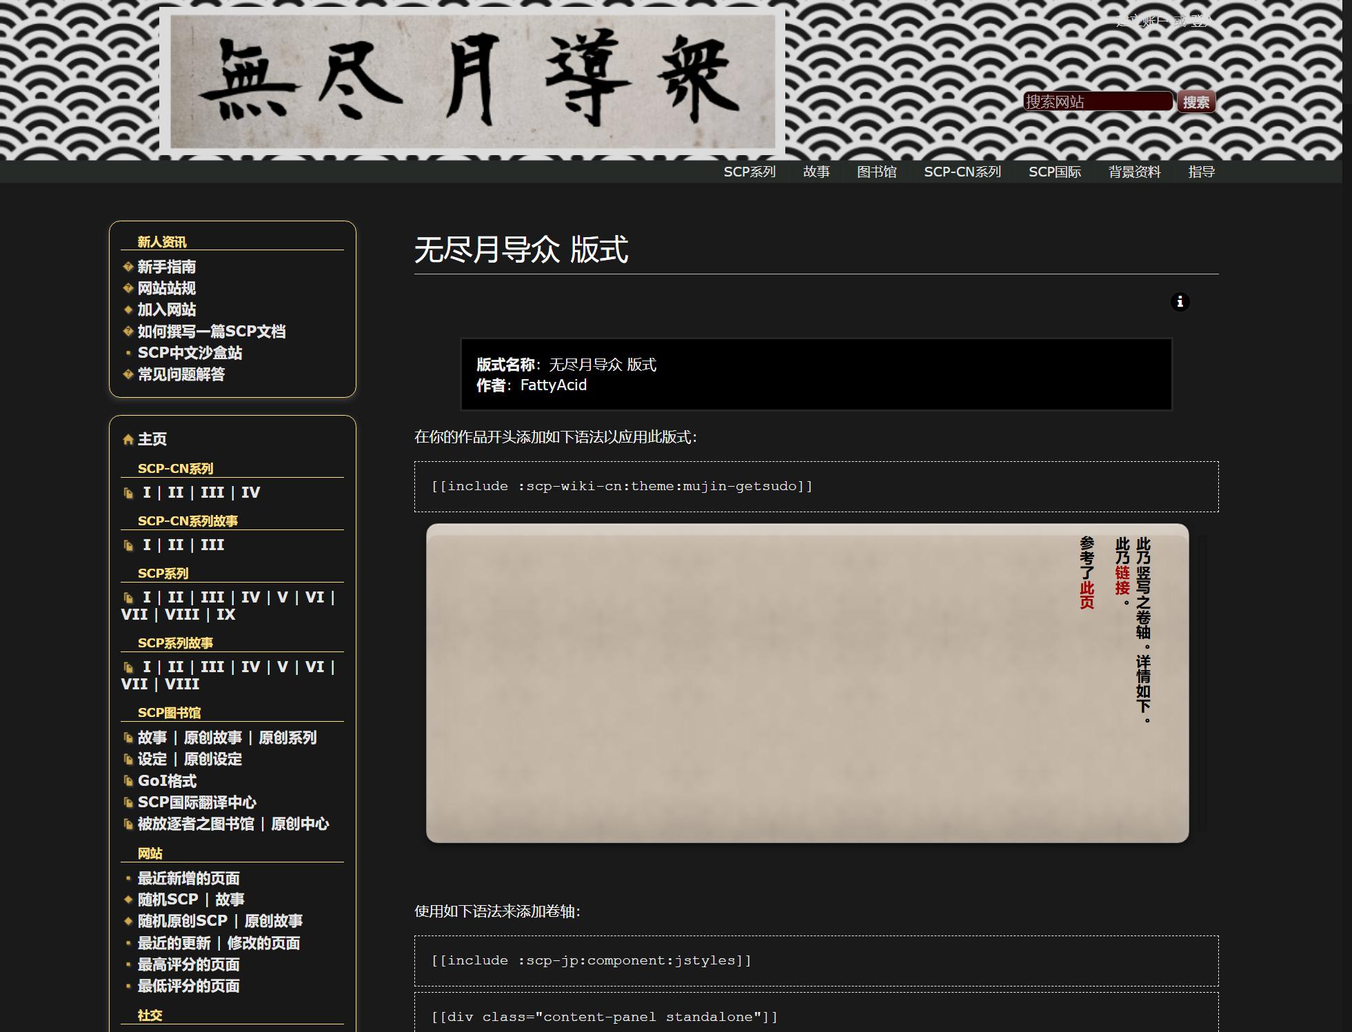Click the page icon beside the SCP-CN系列 series row
Image resolution: width=1352 pixels, height=1032 pixels.
[x=128, y=492]
